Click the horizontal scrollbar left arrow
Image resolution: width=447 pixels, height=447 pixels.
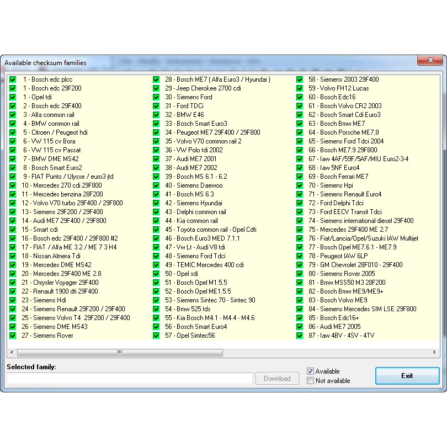[x=12, y=353]
